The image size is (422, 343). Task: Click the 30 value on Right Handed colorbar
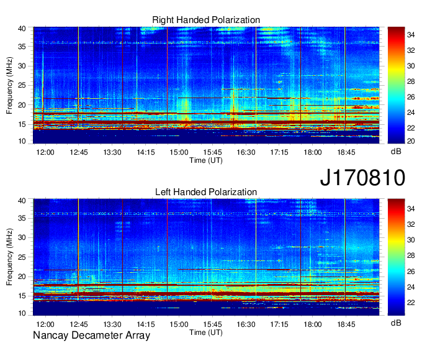(411, 66)
